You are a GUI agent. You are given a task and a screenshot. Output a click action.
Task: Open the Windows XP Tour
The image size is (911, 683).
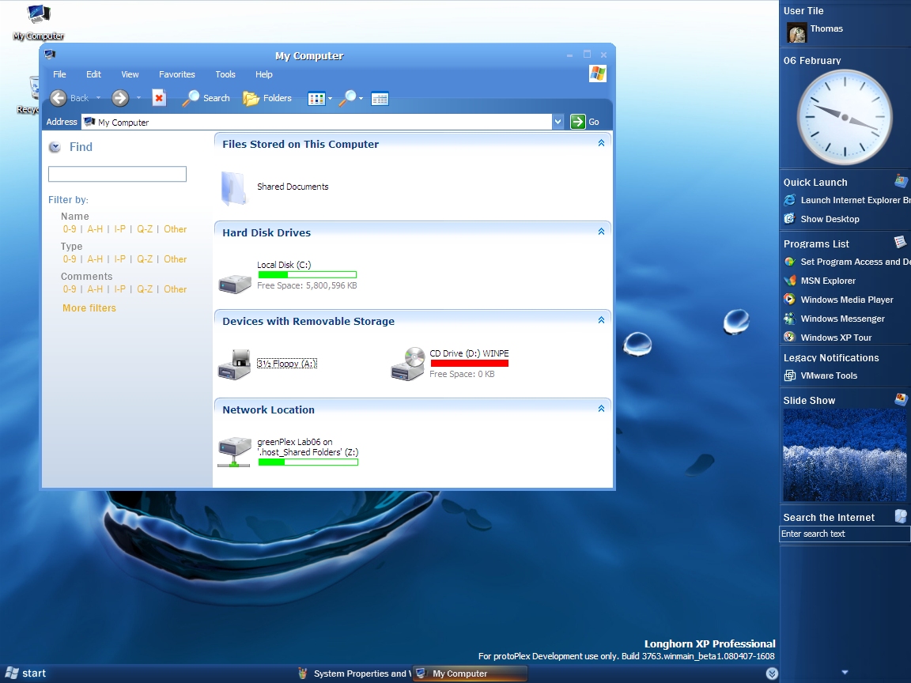tap(828, 338)
